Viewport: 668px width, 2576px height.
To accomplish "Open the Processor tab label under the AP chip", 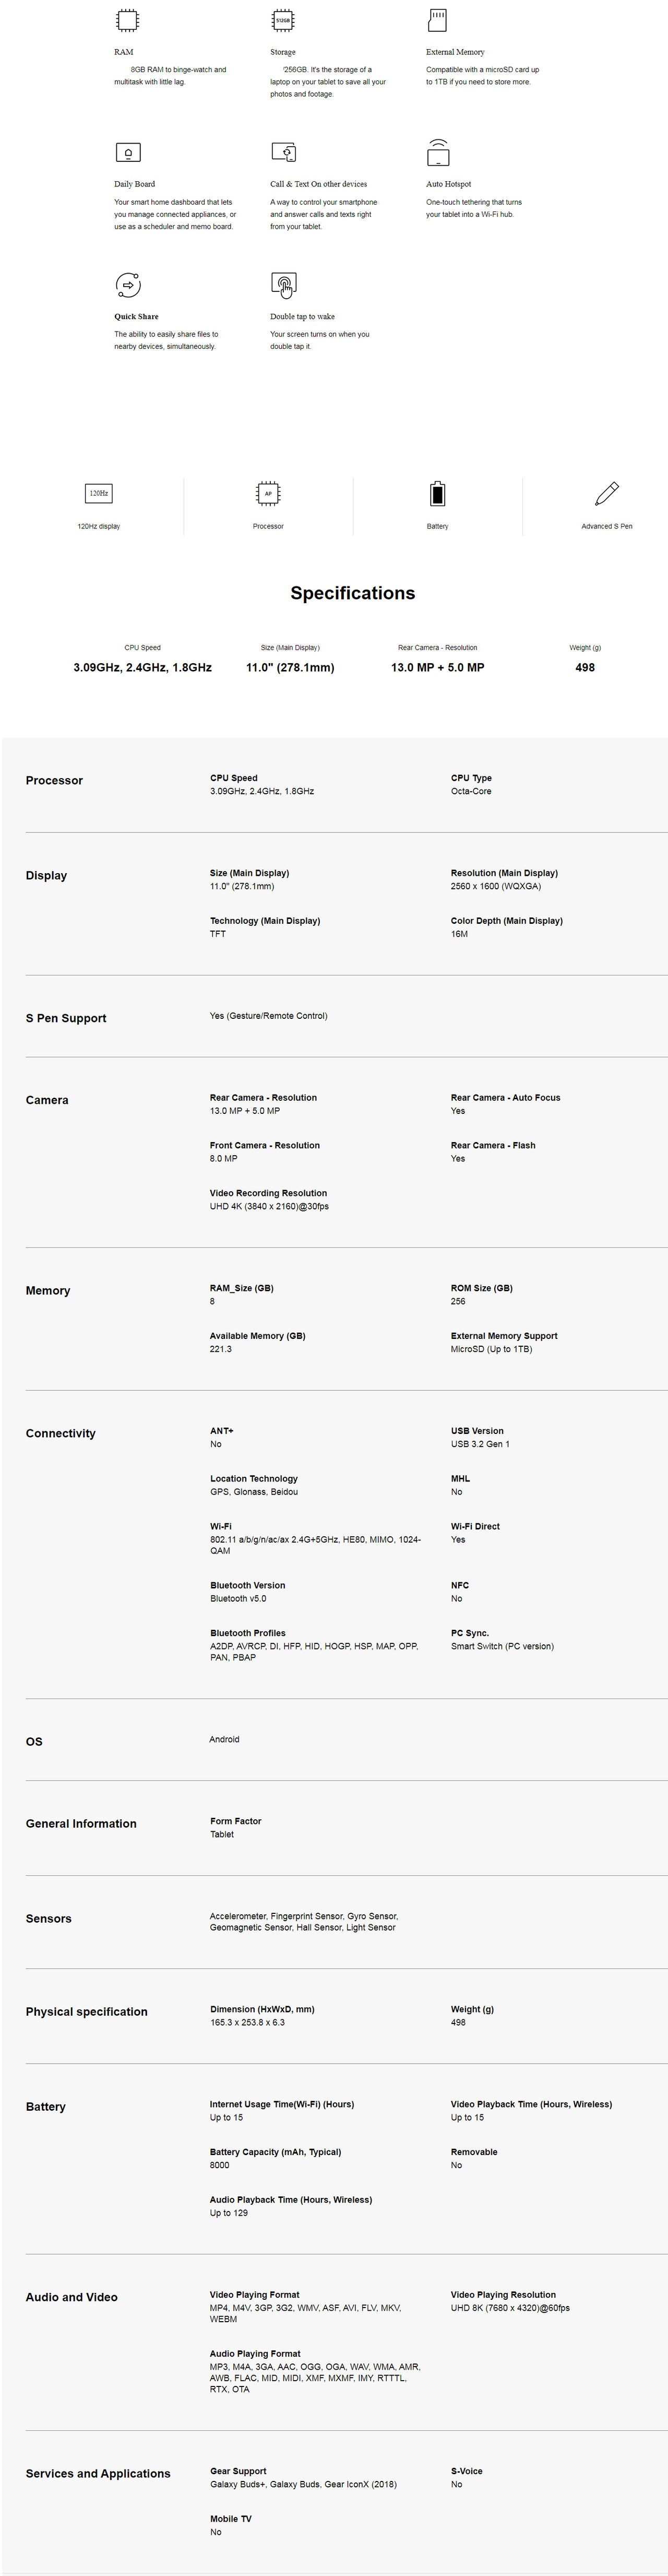I will pos(268,526).
